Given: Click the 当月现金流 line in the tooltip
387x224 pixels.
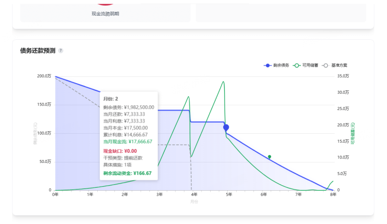Looking at the screenshot, I should click(127, 142).
